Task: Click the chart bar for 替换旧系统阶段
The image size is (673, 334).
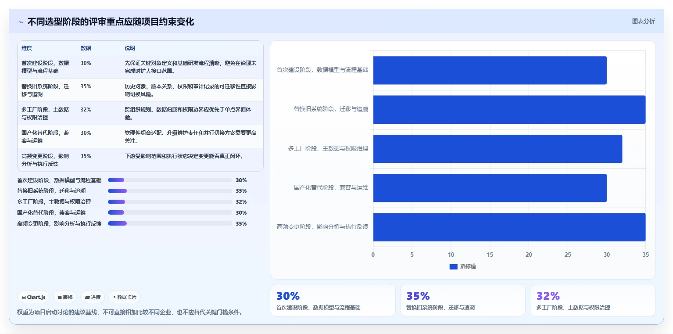Action: click(x=509, y=109)
